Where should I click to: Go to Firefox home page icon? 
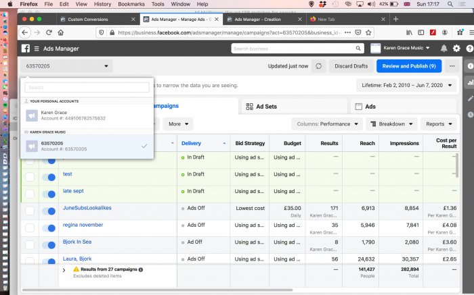(61, 32)
